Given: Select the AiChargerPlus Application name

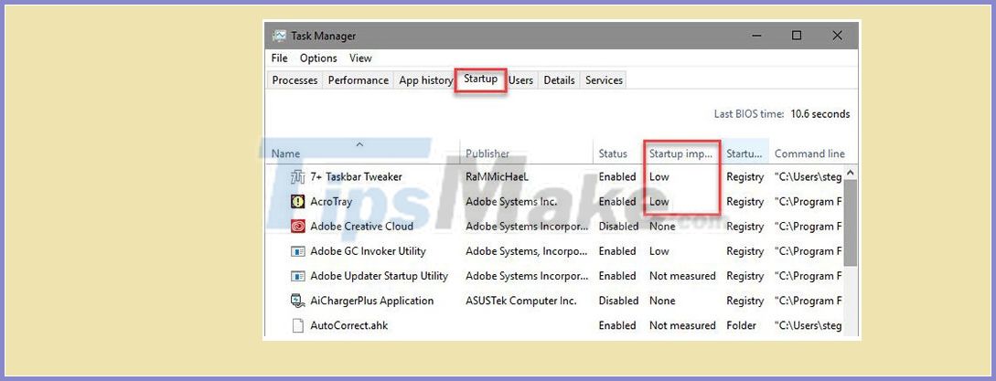Looking at the screenshot, I should 371,301.
